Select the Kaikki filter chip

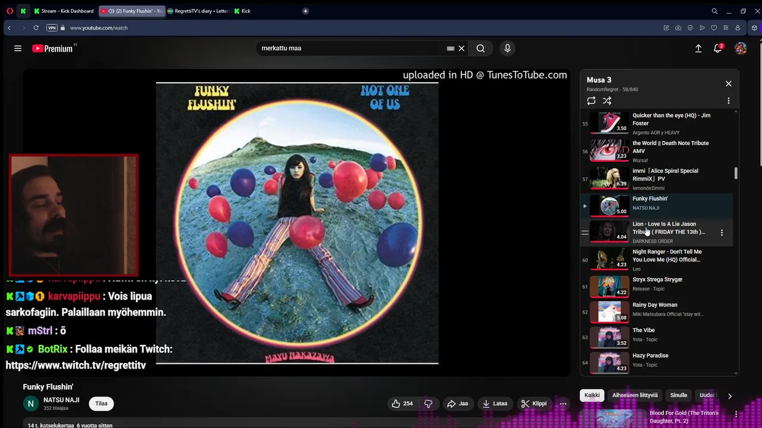coord(592,395)
